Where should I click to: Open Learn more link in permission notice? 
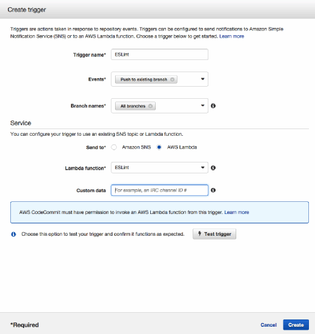click(x=236, y=212)
